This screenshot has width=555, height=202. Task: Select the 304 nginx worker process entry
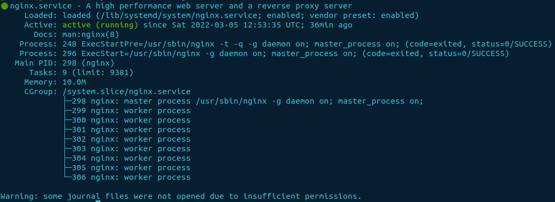tap(131, 159)
